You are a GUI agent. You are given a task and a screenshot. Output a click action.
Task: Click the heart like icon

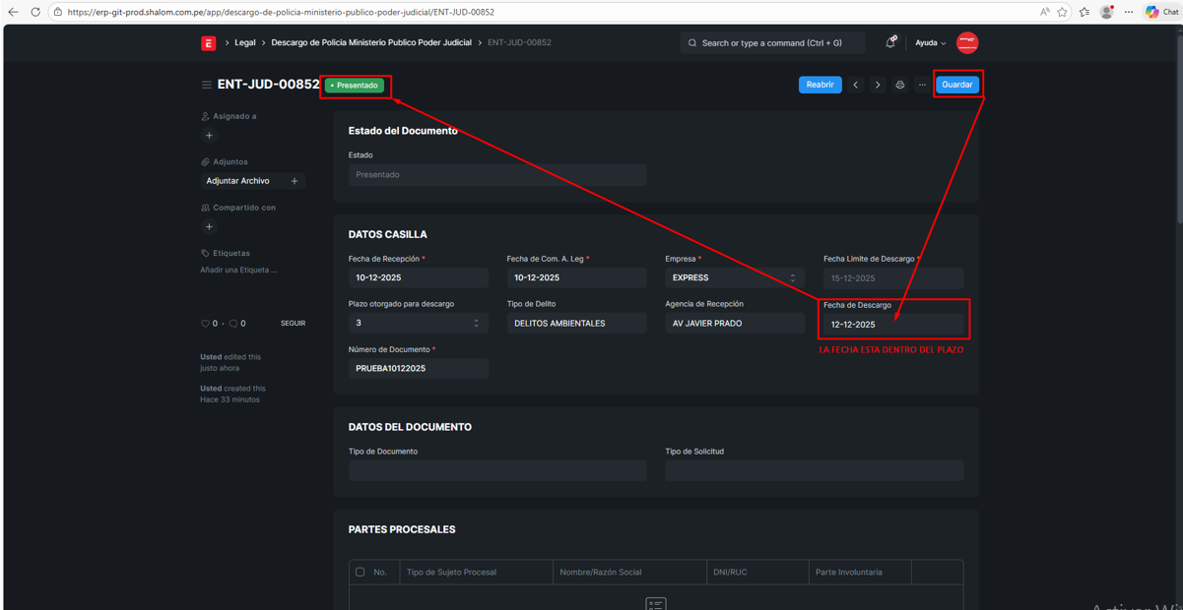tap(205, 324)
